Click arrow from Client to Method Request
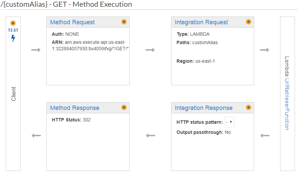The image size is (298, 174). point(36,50)
